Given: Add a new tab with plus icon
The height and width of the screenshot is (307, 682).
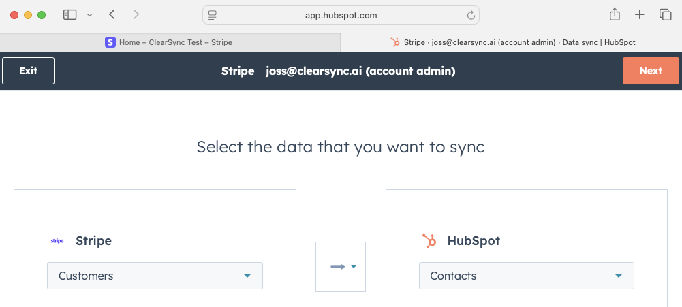Looking at the screenshot, I should point(640,14).
